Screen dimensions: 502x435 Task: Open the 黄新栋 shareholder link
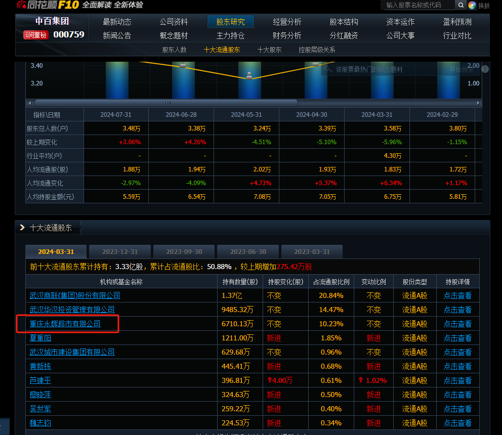point(40,366)
